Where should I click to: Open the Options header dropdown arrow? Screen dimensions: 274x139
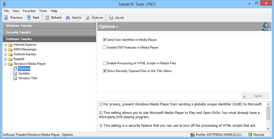(117, 27)
